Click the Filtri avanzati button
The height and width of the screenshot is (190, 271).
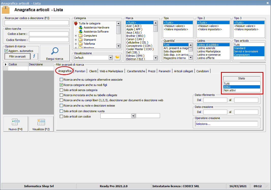pyautogui.click(x=17, y=56)
